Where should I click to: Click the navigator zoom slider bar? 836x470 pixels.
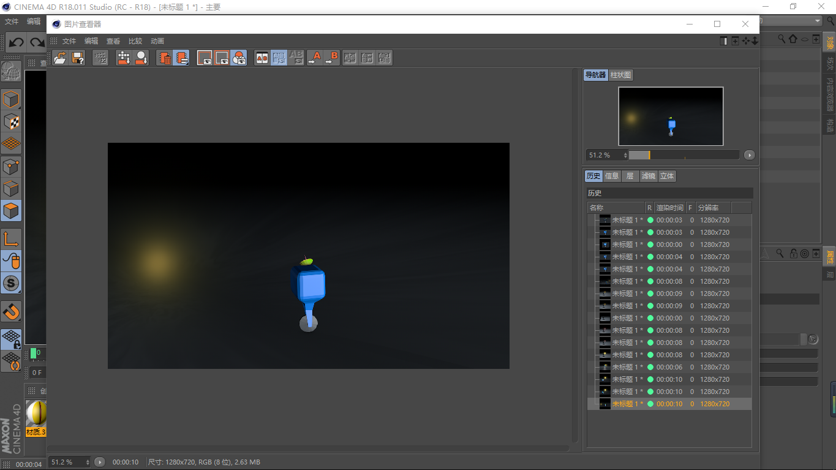coord(683,155)
